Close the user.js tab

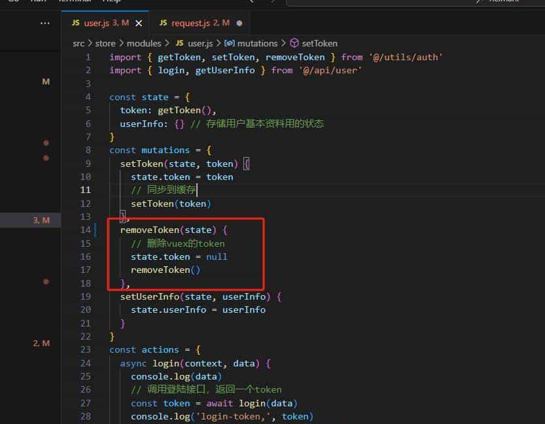138,22
